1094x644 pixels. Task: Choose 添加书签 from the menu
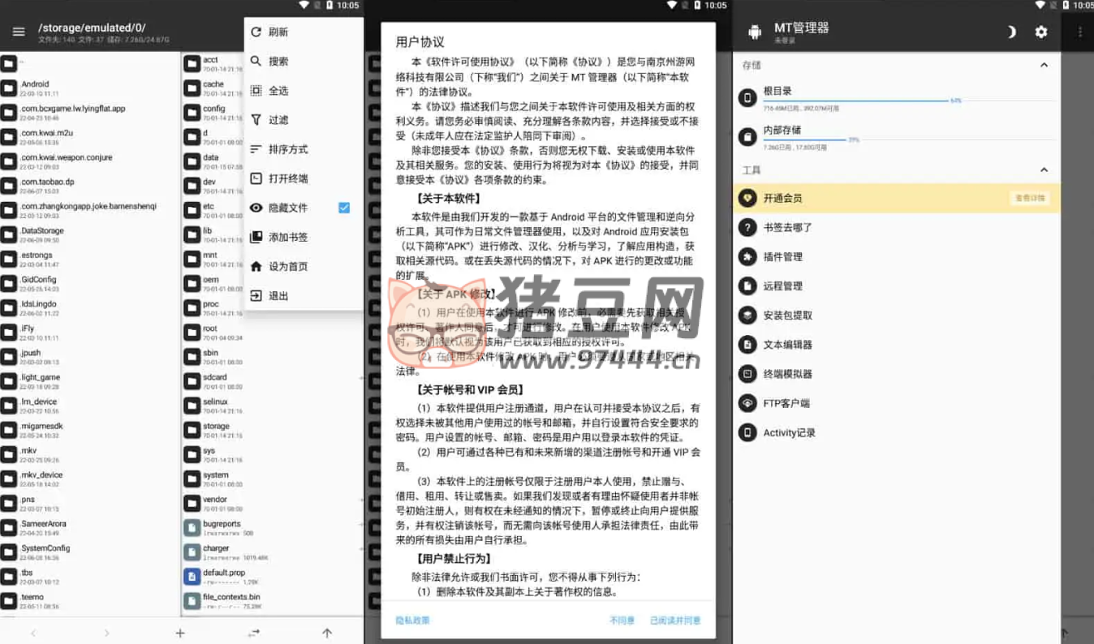288,237
